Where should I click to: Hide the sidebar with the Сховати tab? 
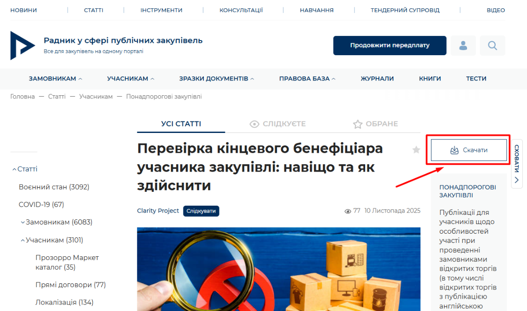[x=516, y=164]
